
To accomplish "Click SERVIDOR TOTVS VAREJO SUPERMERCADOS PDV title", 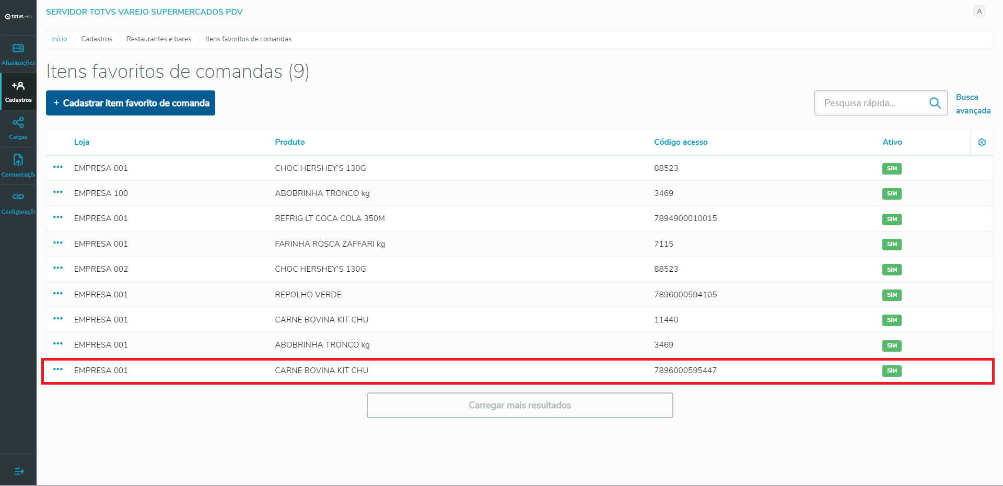I will click(144, 12).
